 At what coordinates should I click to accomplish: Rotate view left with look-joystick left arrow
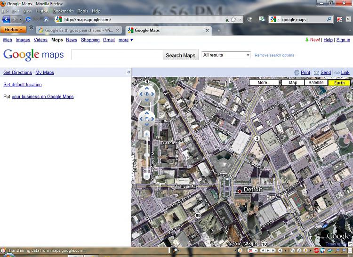[x=141, y=94]
